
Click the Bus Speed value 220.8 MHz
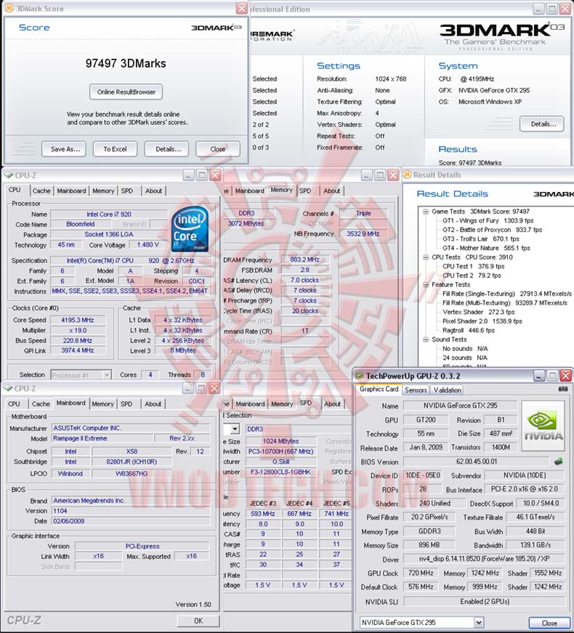tap(78, 341)
